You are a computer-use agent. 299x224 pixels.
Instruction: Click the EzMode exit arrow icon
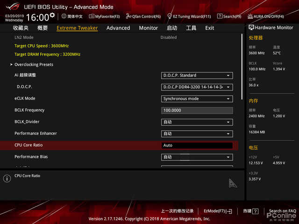229,211
